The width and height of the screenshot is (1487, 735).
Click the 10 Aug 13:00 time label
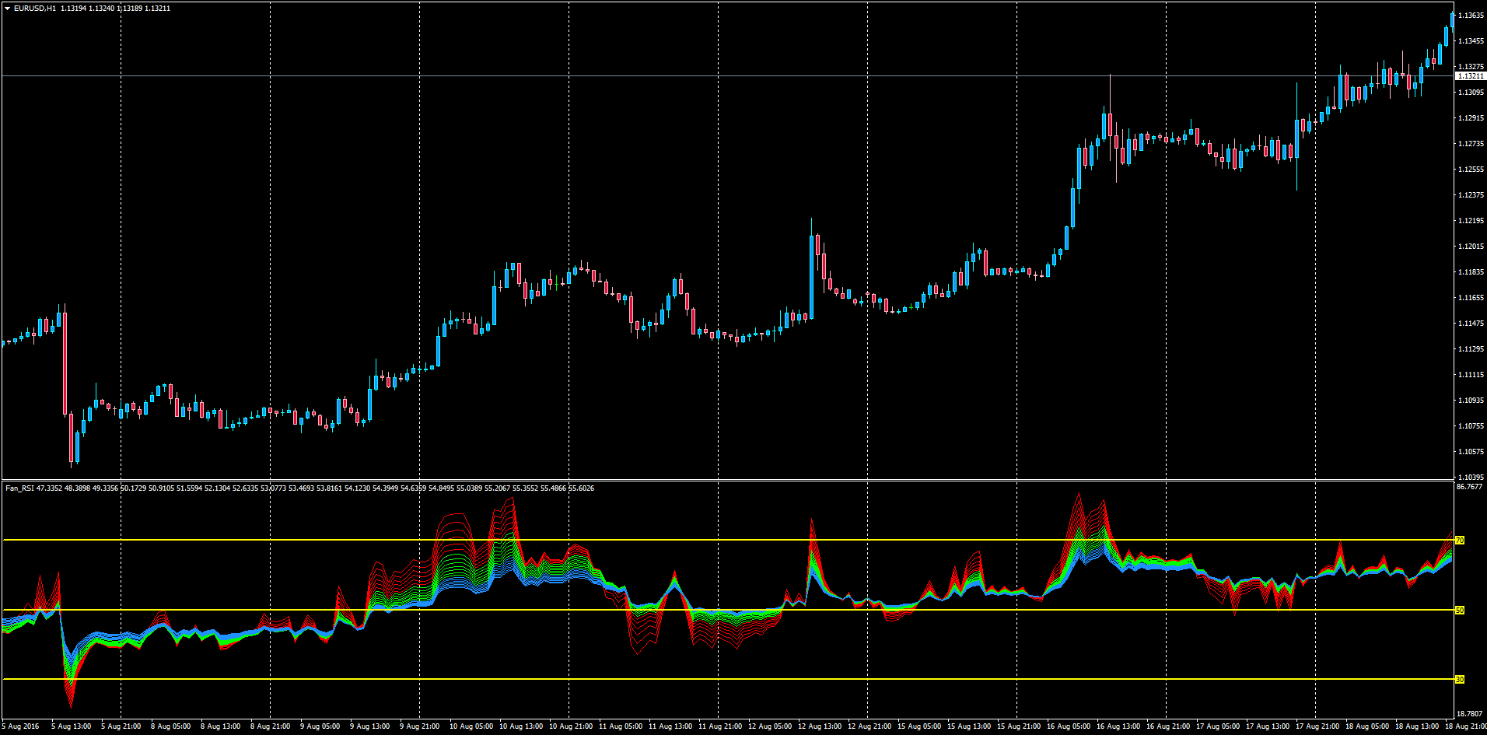tap(521, 726)
